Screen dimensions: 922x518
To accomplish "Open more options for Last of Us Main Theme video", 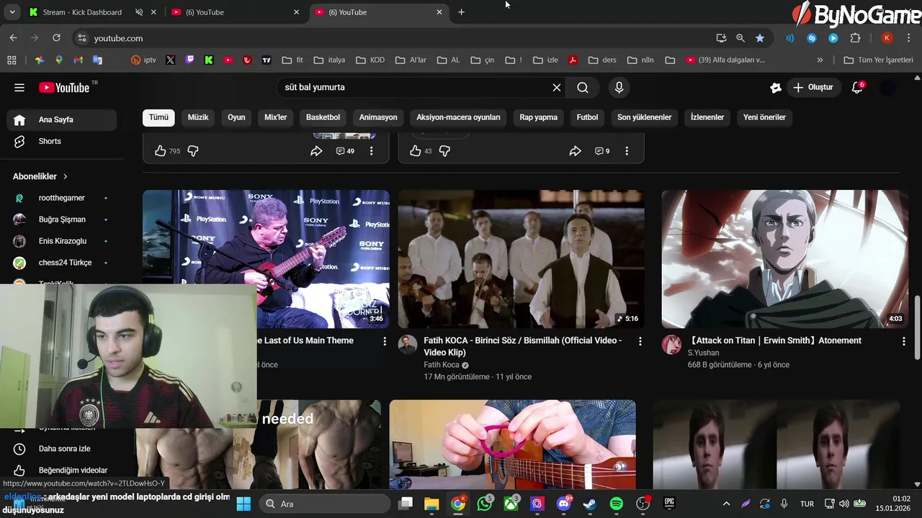I will click(x=385, y=341).
